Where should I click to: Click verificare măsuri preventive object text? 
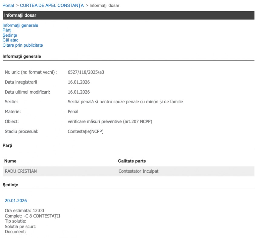[x=110, y=121]
